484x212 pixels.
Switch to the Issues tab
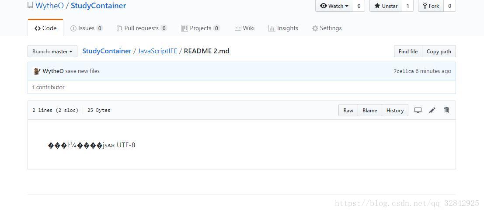(87, 28)
